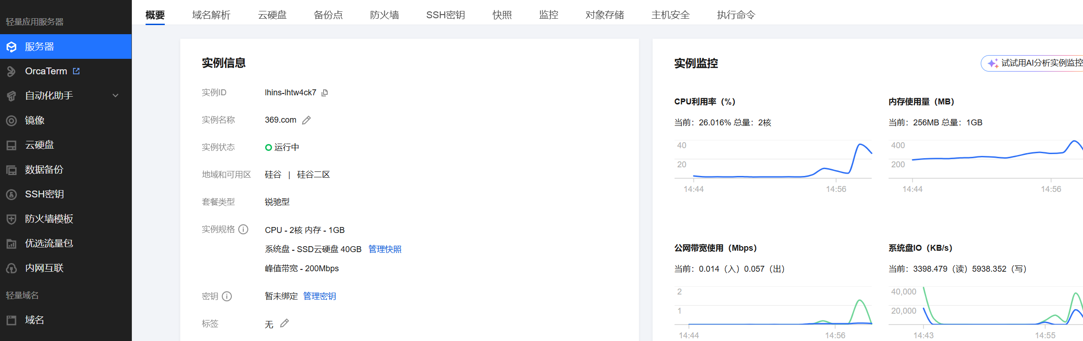Select 域名 in the sidebar
Screen dimensions: 1083x341
click(66, 320)
